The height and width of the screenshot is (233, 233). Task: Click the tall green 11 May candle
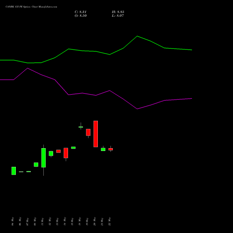43,158
